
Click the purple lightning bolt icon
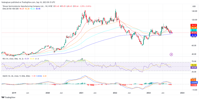pos(171,54)
